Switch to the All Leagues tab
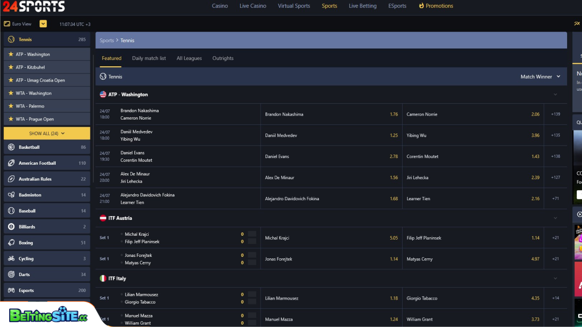The height and width of the screenshot is (327, 582). [x=189, y=58]
